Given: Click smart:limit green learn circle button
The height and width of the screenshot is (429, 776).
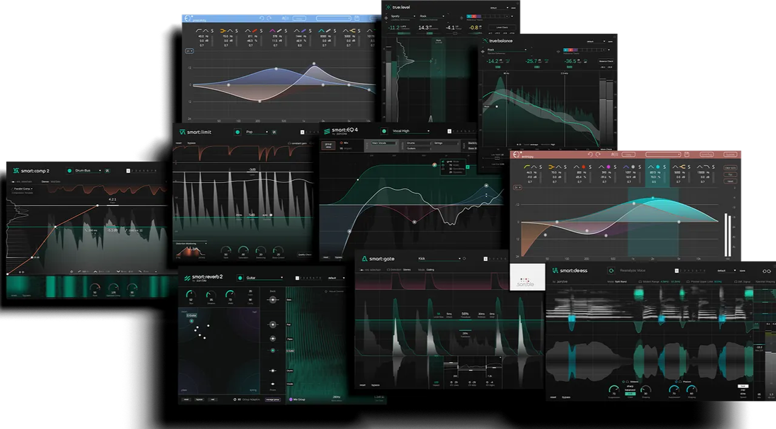Looking at the screenshot, I should point(237,132).
